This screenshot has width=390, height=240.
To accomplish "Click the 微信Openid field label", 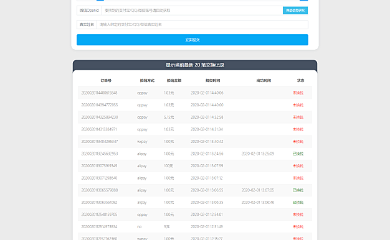I will click(x=89, y=11).
